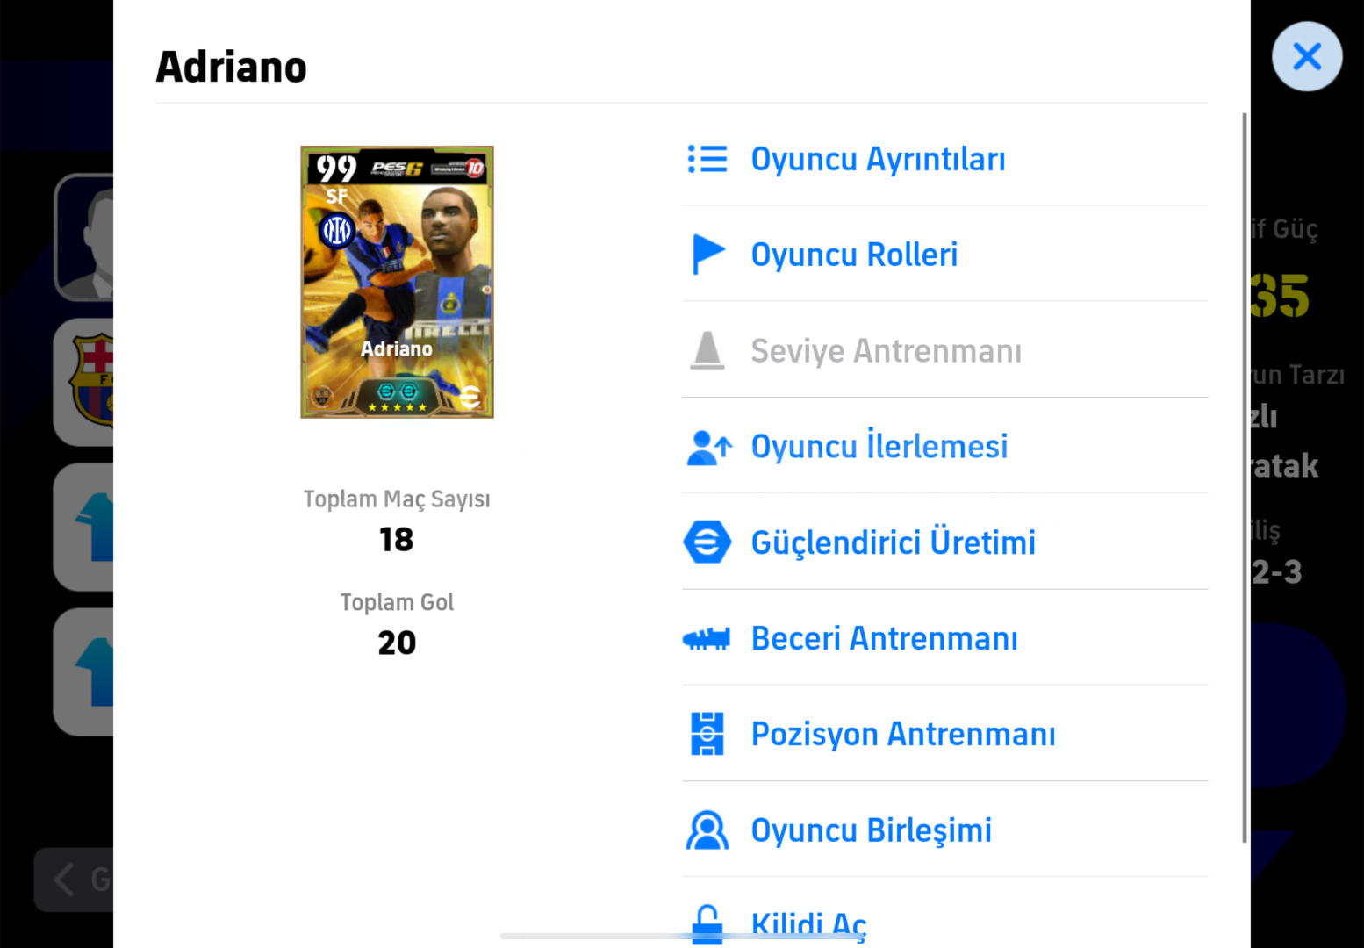Tap the player silhouette icon for Oyuncu Birleşimi
1364x948 pixels.
707,830
